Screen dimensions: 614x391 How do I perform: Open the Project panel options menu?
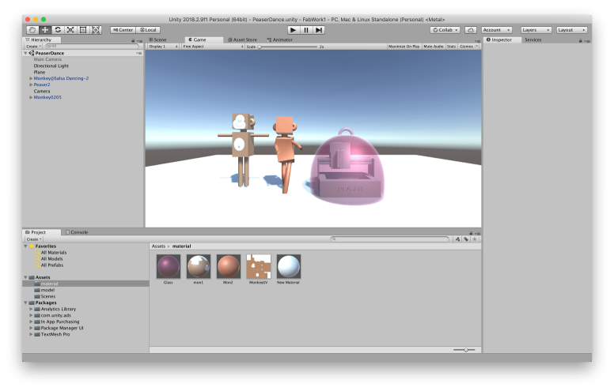coord(477,233)
